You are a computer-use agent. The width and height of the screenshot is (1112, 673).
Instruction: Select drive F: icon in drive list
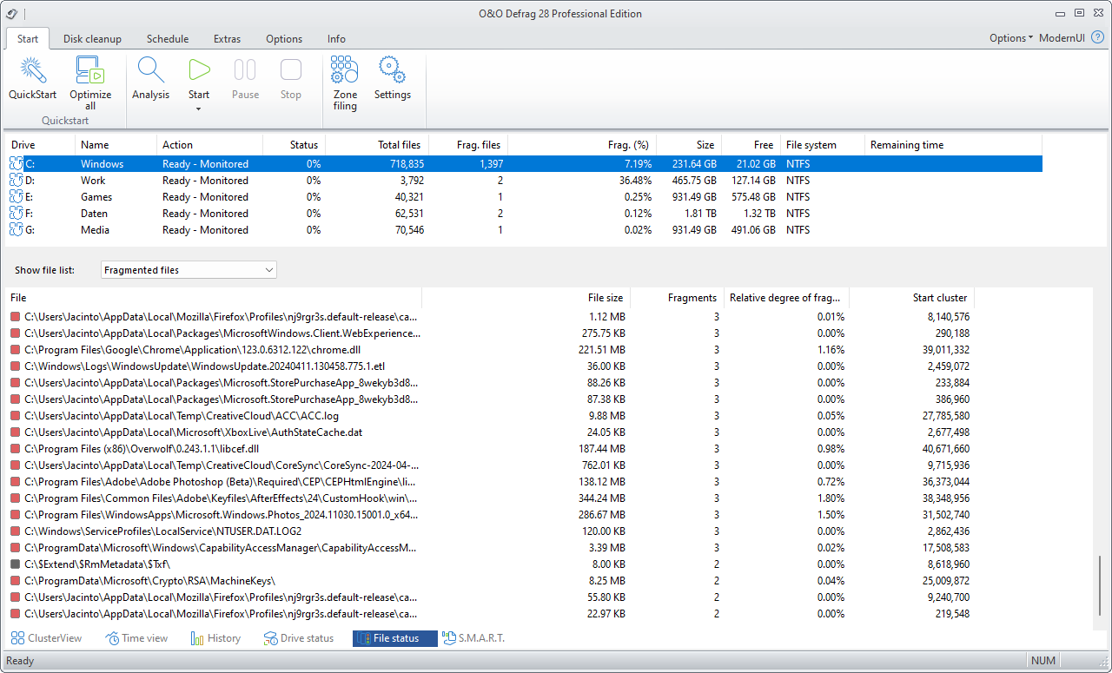tap(16, 214)
